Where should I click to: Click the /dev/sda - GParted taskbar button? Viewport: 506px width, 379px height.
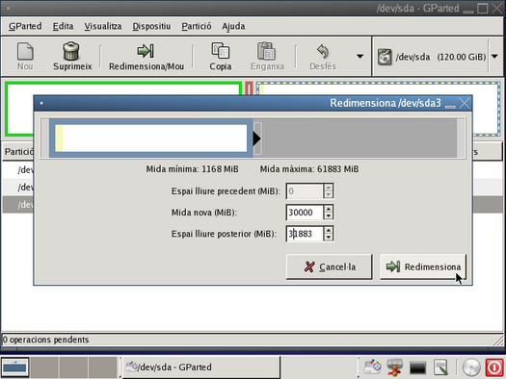pyautogui.click(x=200, y=367)
